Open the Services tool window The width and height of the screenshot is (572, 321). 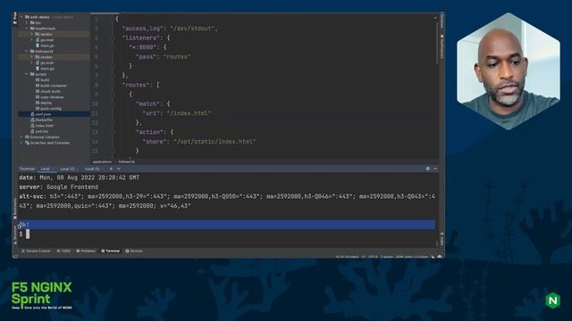pyautogui.click(x=134, y=251)
